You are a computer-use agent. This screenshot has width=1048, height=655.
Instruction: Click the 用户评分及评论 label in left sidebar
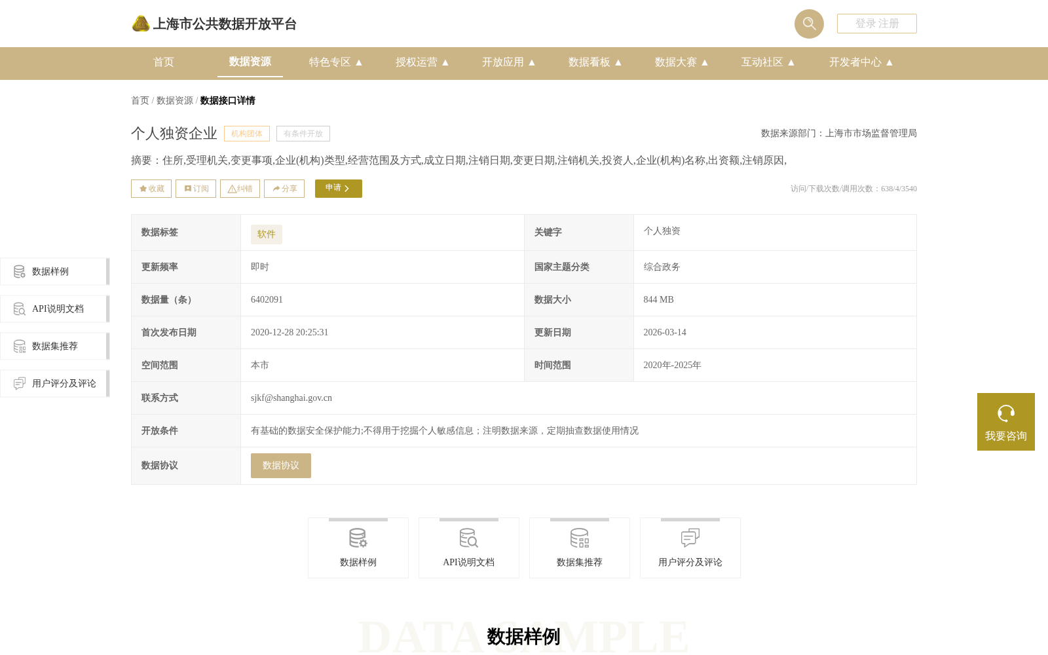[x=64, y=383]
